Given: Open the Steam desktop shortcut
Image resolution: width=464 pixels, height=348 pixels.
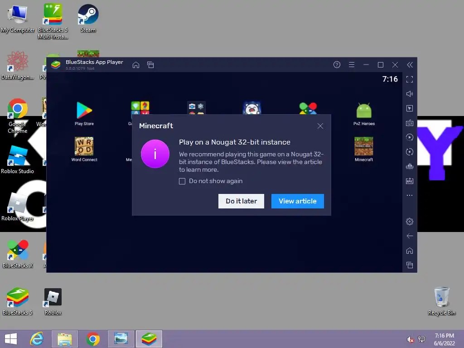Looking at the screenshot, I should coord(88,18).
